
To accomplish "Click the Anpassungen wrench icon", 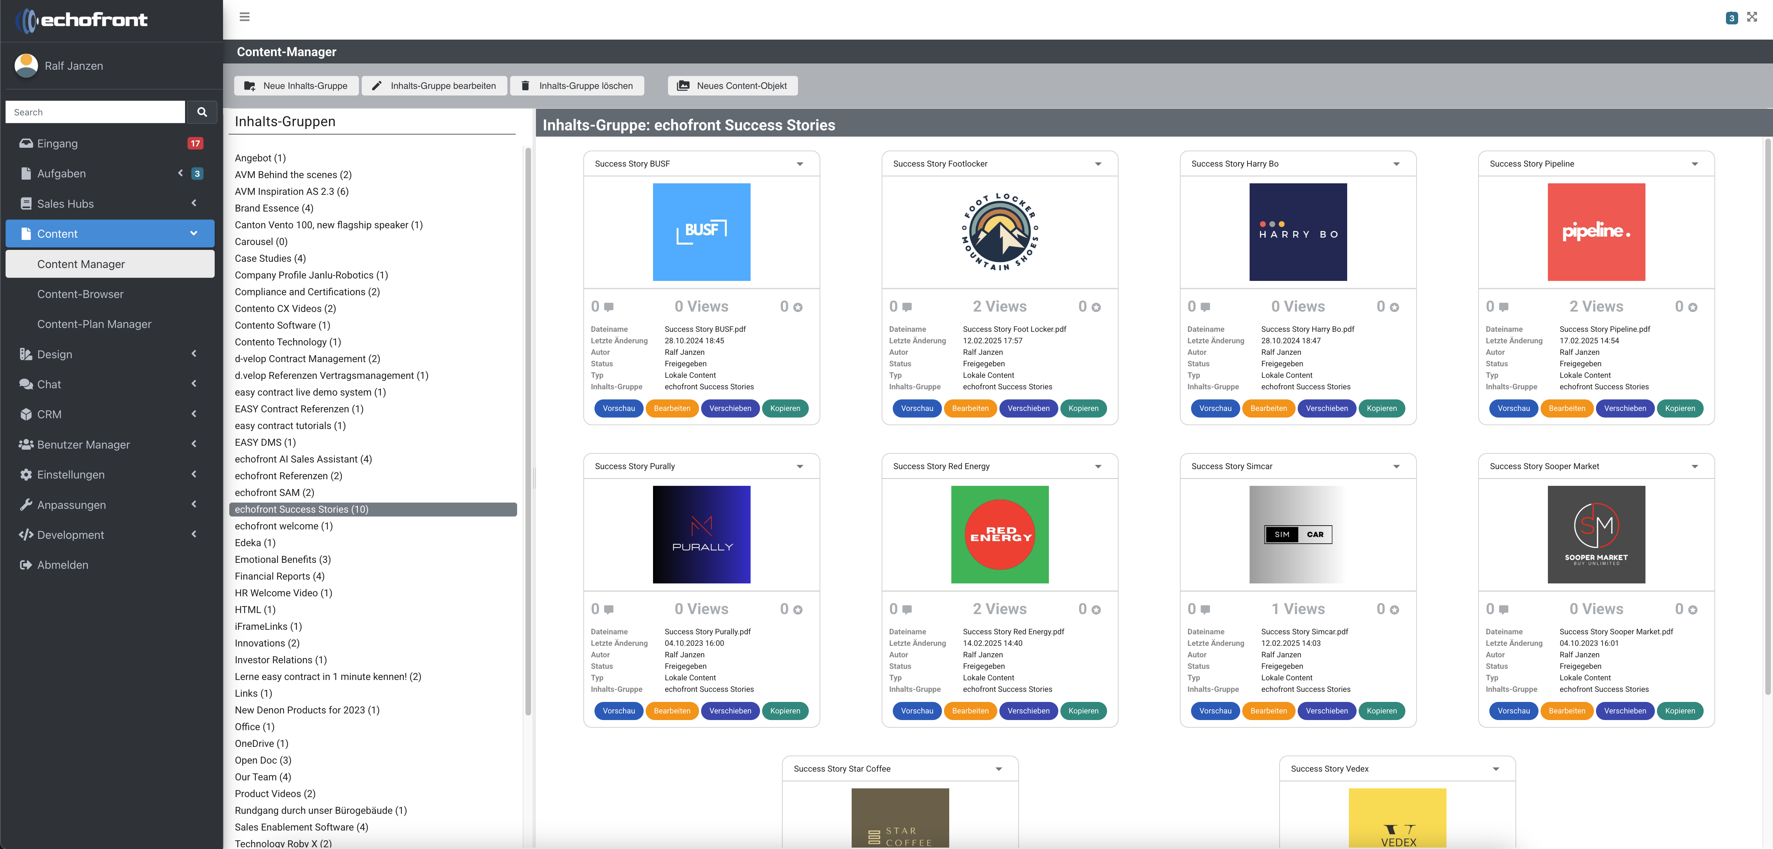I will (x=26, y=505).
